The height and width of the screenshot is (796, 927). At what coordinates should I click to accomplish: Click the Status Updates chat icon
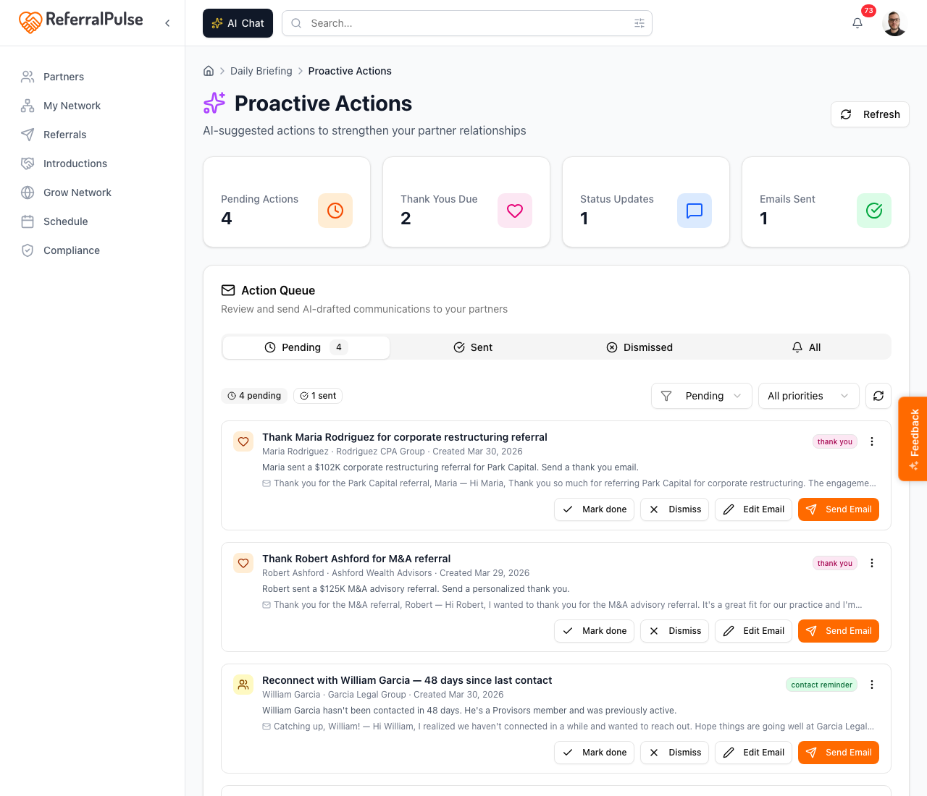(x=695, y=211)
